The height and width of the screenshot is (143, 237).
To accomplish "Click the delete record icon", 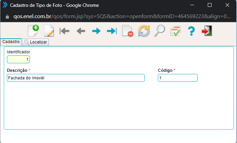I will click(128, 31).
